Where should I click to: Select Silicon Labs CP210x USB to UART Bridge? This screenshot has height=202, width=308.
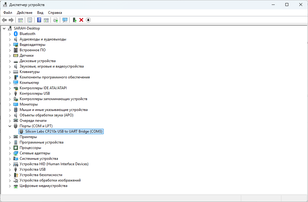point(64,131)
